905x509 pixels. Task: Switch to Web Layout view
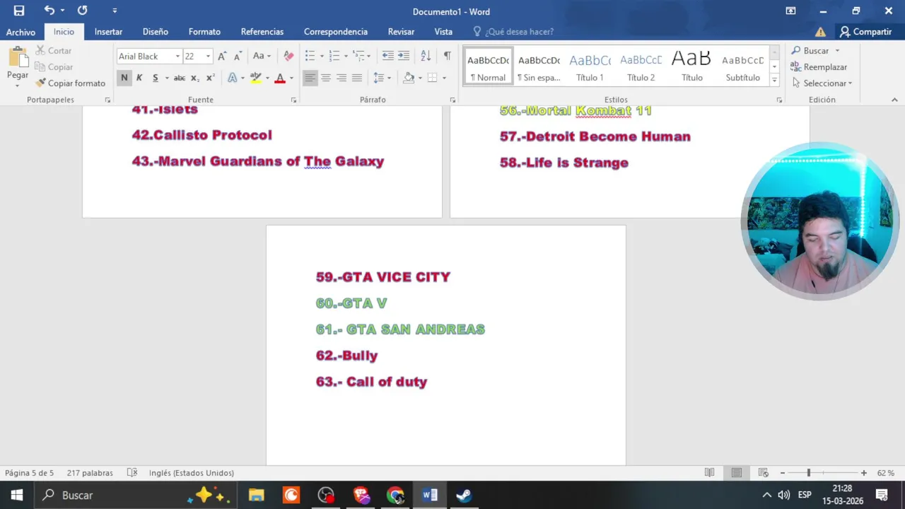click(763, 473)
